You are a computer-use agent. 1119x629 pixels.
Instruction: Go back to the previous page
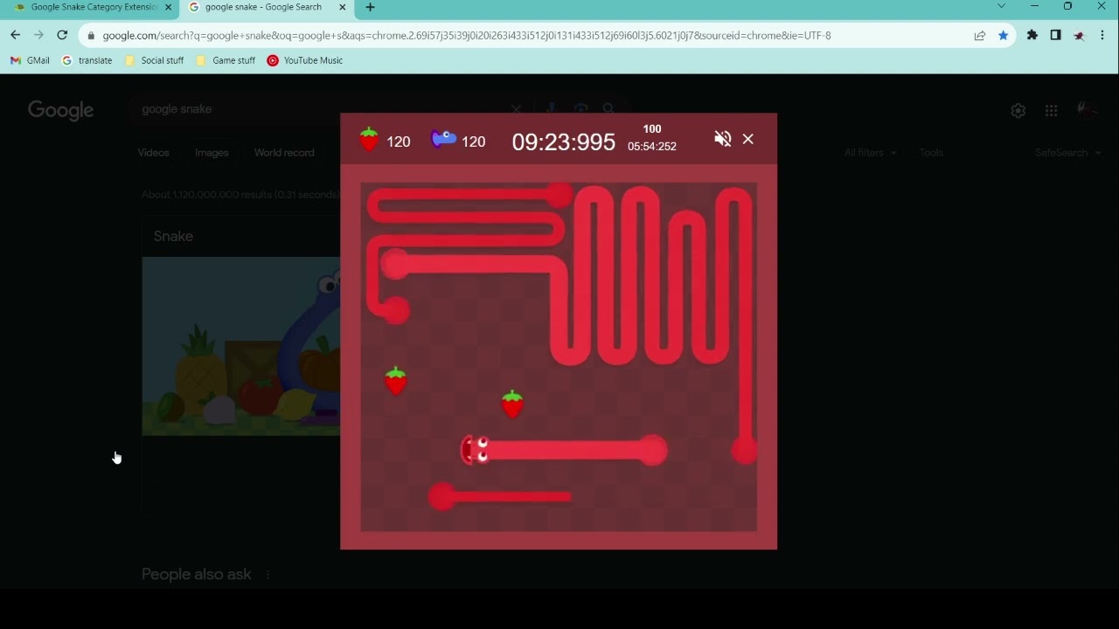[15, 35]
